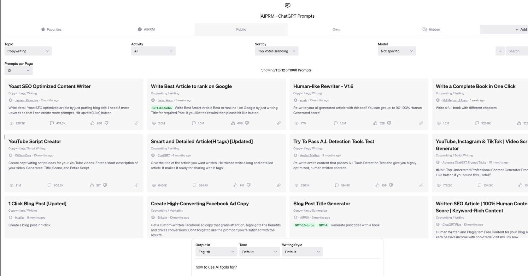Click the chat message input box

pos(287,267)
